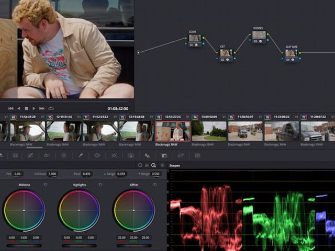
Task: Click the clip 70 number badge
Action: click(50, 117)
